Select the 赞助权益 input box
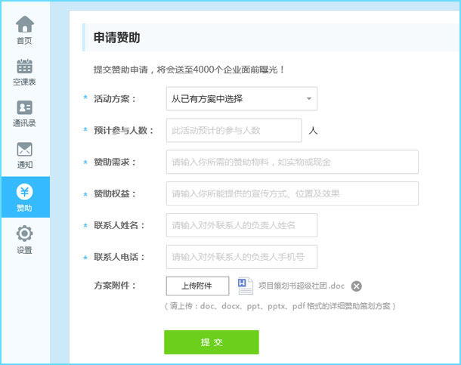The image size is (461, 365). (x=292, y=193)
